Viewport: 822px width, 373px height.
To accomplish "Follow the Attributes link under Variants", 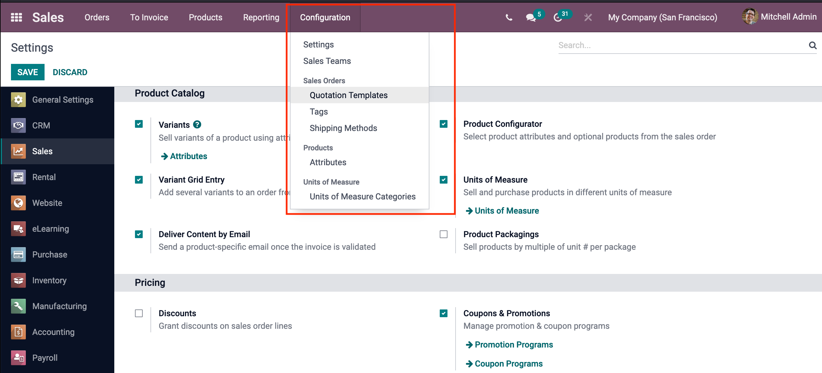I will 184,156.
